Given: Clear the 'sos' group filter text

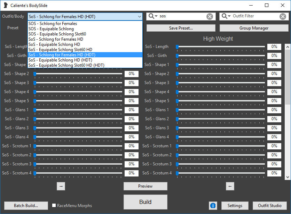Looking at the screenshot, I should [x=210, y=16].
